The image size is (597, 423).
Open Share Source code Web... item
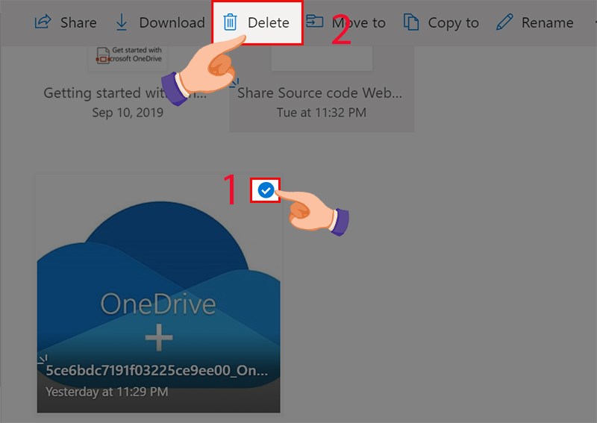click(320, 93)
